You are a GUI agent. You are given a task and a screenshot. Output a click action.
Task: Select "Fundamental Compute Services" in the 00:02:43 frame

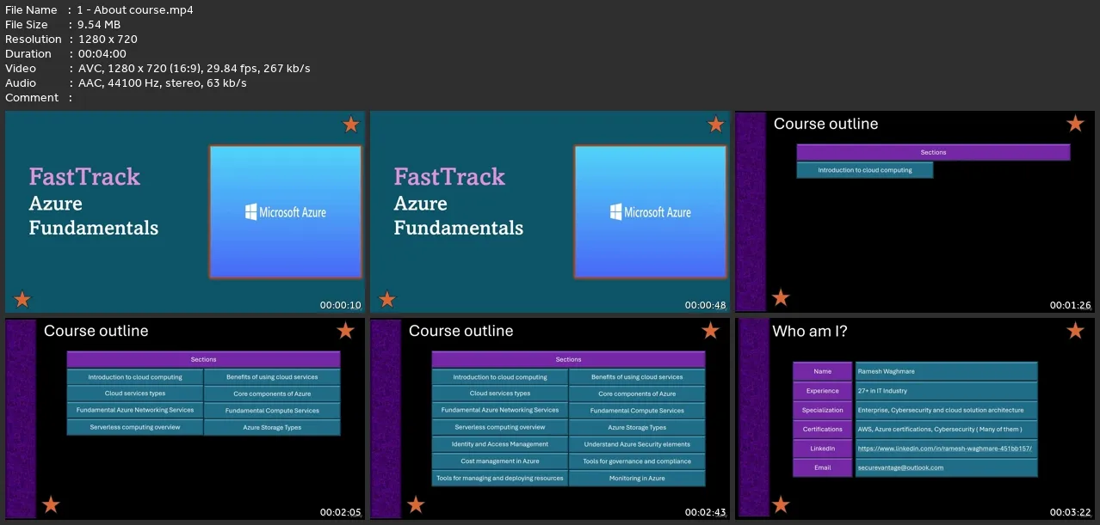point(637,411)
